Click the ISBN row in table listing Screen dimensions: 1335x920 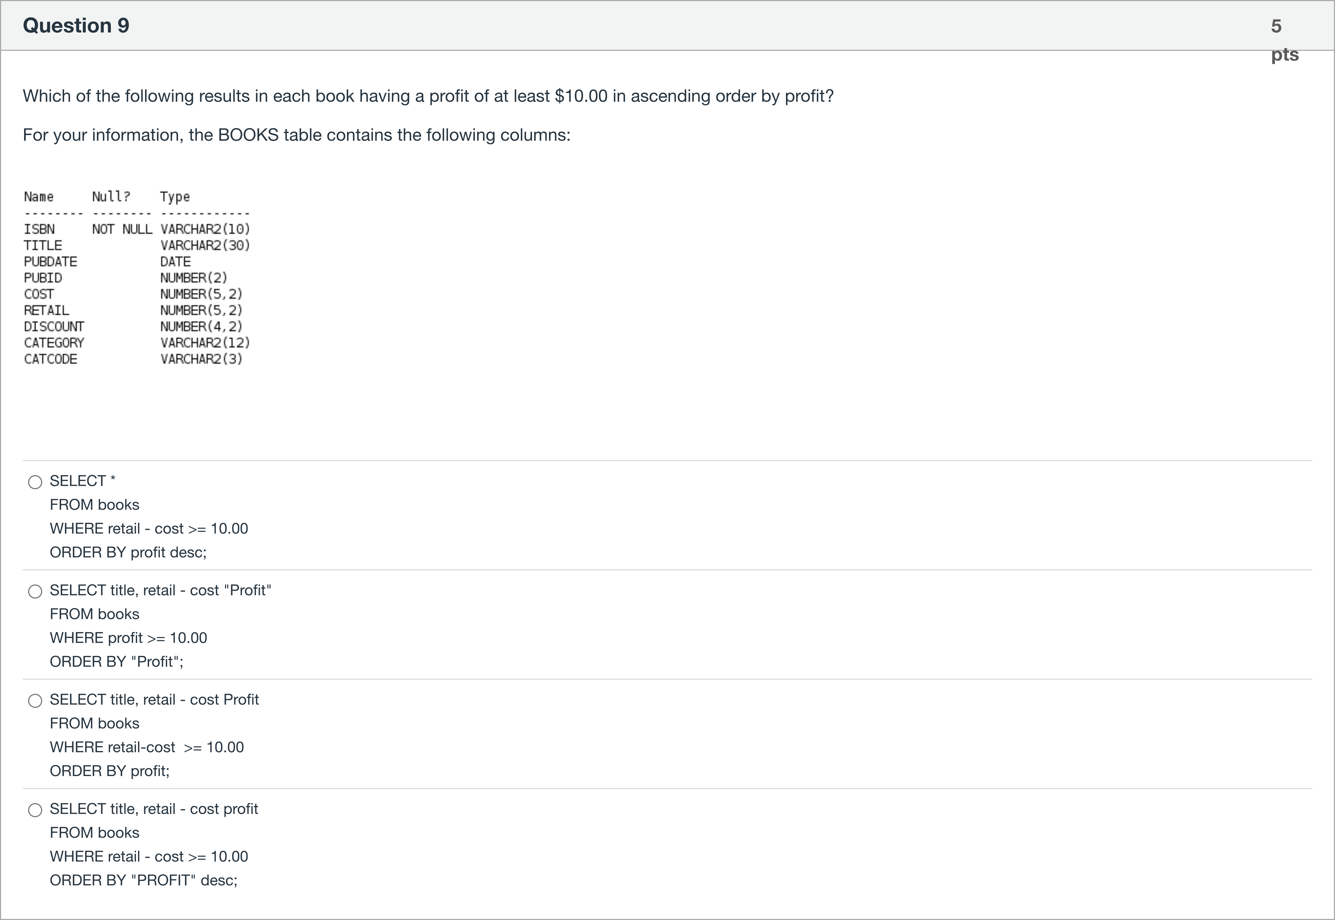coord(137,229)
